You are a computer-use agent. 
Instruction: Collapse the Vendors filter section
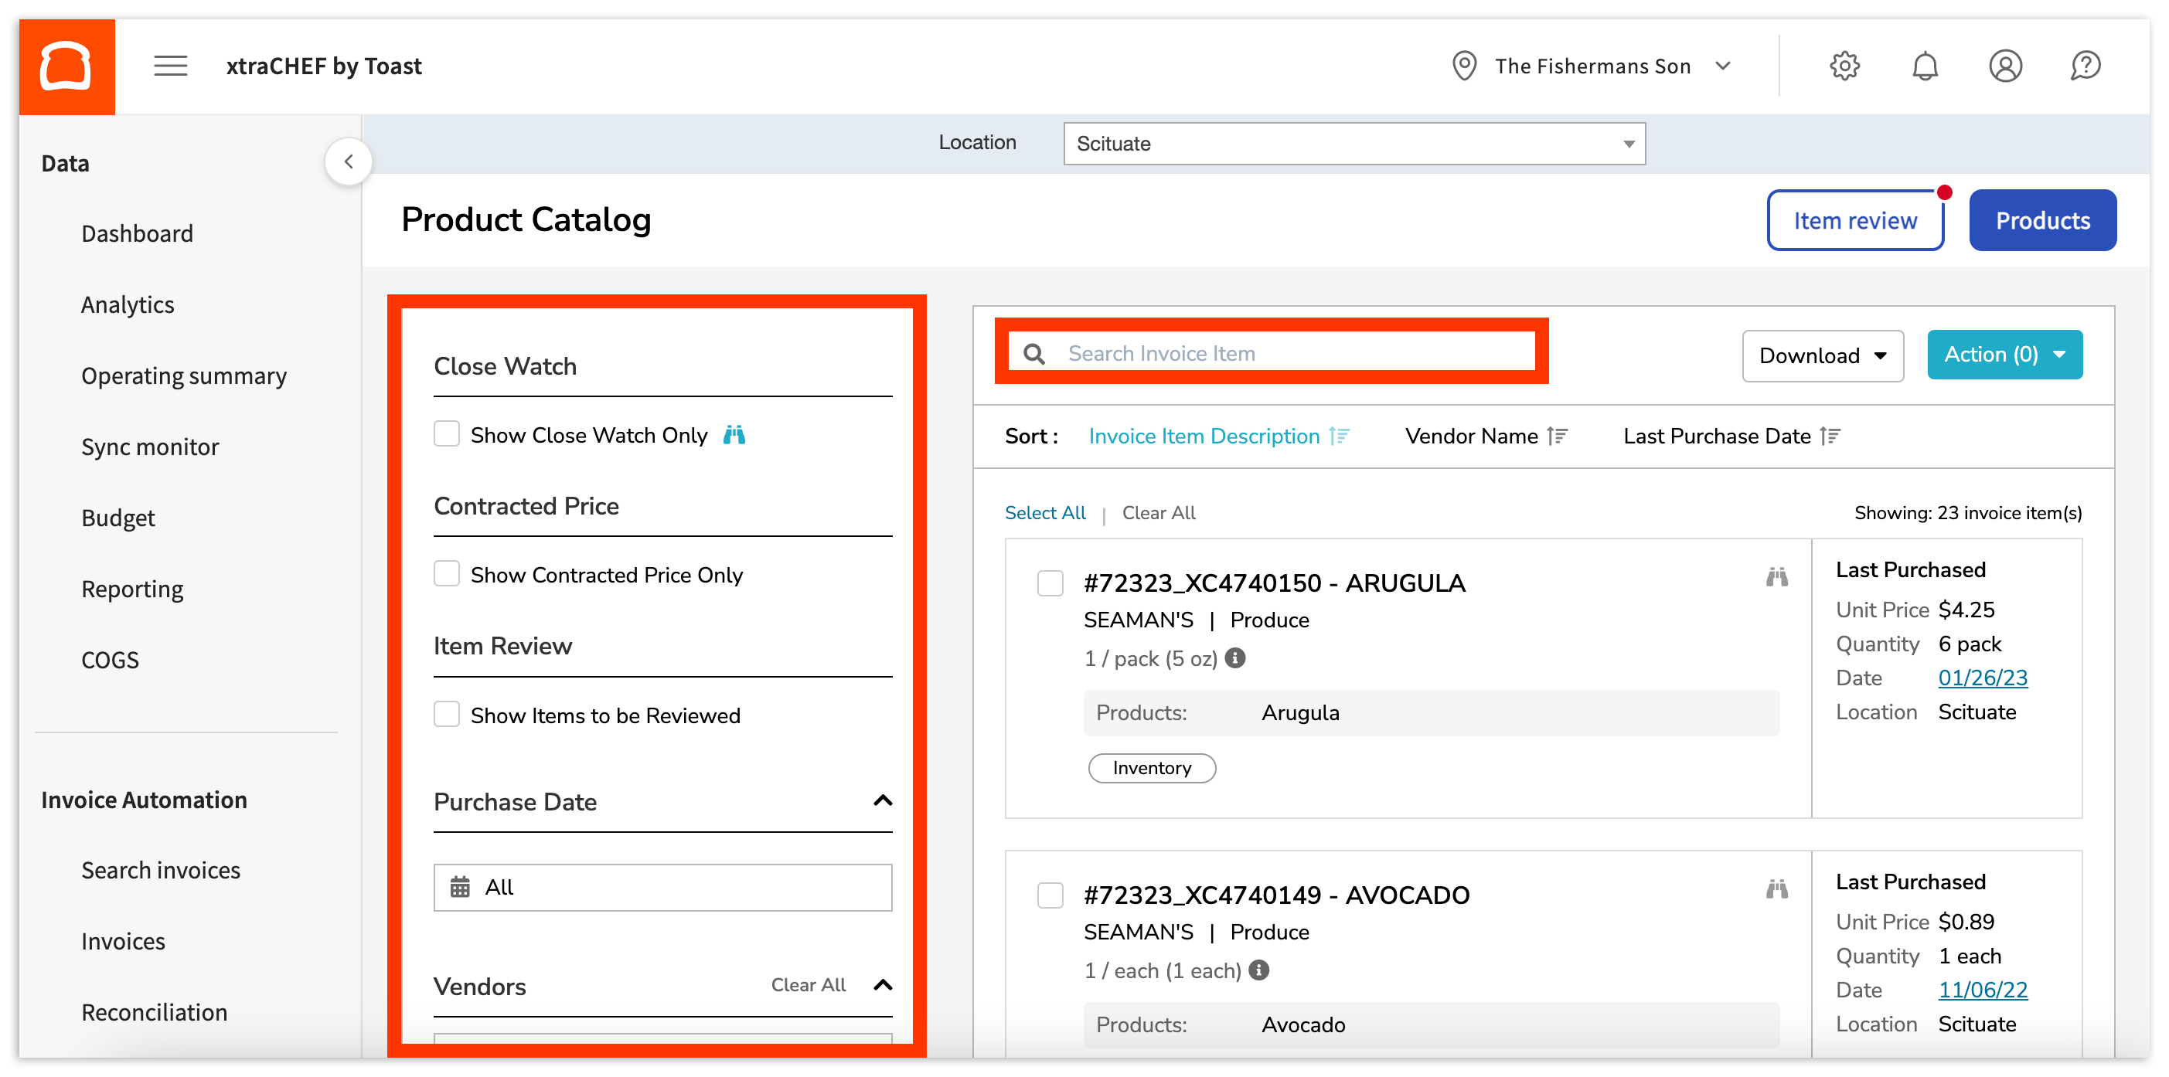point(883,984)
